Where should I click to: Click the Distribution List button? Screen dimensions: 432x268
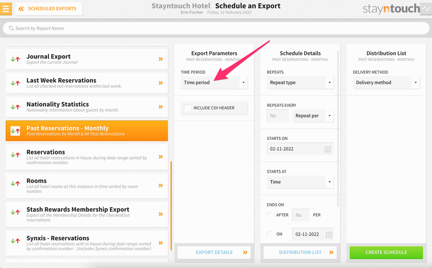coord(301,253)
